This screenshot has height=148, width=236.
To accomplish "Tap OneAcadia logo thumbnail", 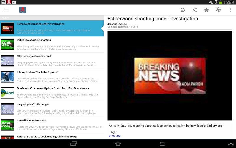I will (8, 93).
